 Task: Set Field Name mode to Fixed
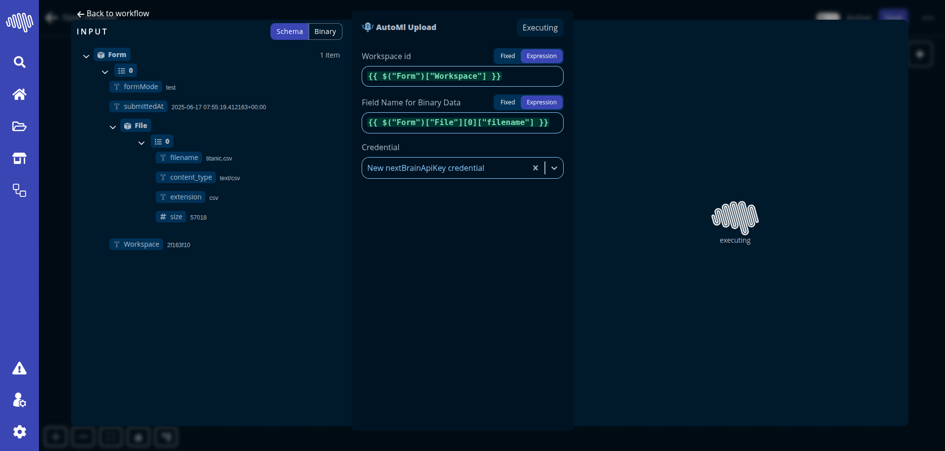pyautogui.click(x=507, y=102)
